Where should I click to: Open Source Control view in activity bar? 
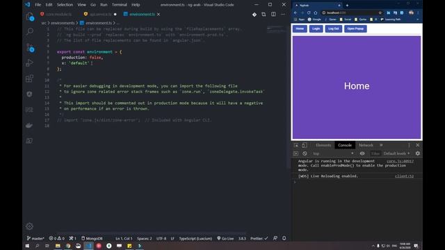pos(30,47)
